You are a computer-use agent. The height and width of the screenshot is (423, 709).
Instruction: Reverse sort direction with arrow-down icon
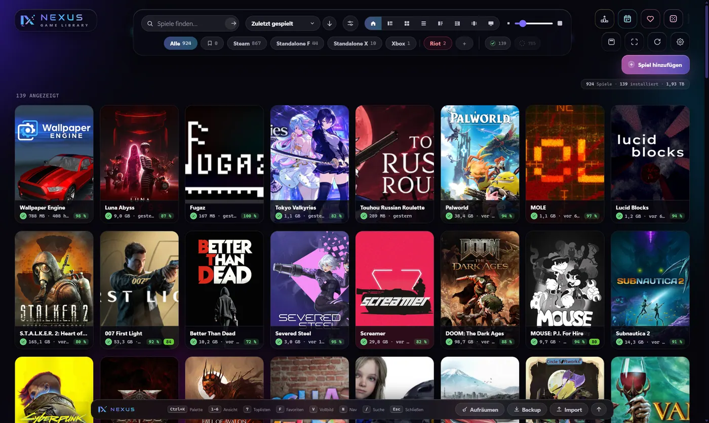[330, 23]
